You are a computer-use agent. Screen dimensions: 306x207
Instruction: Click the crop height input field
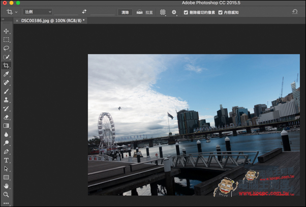103,12
